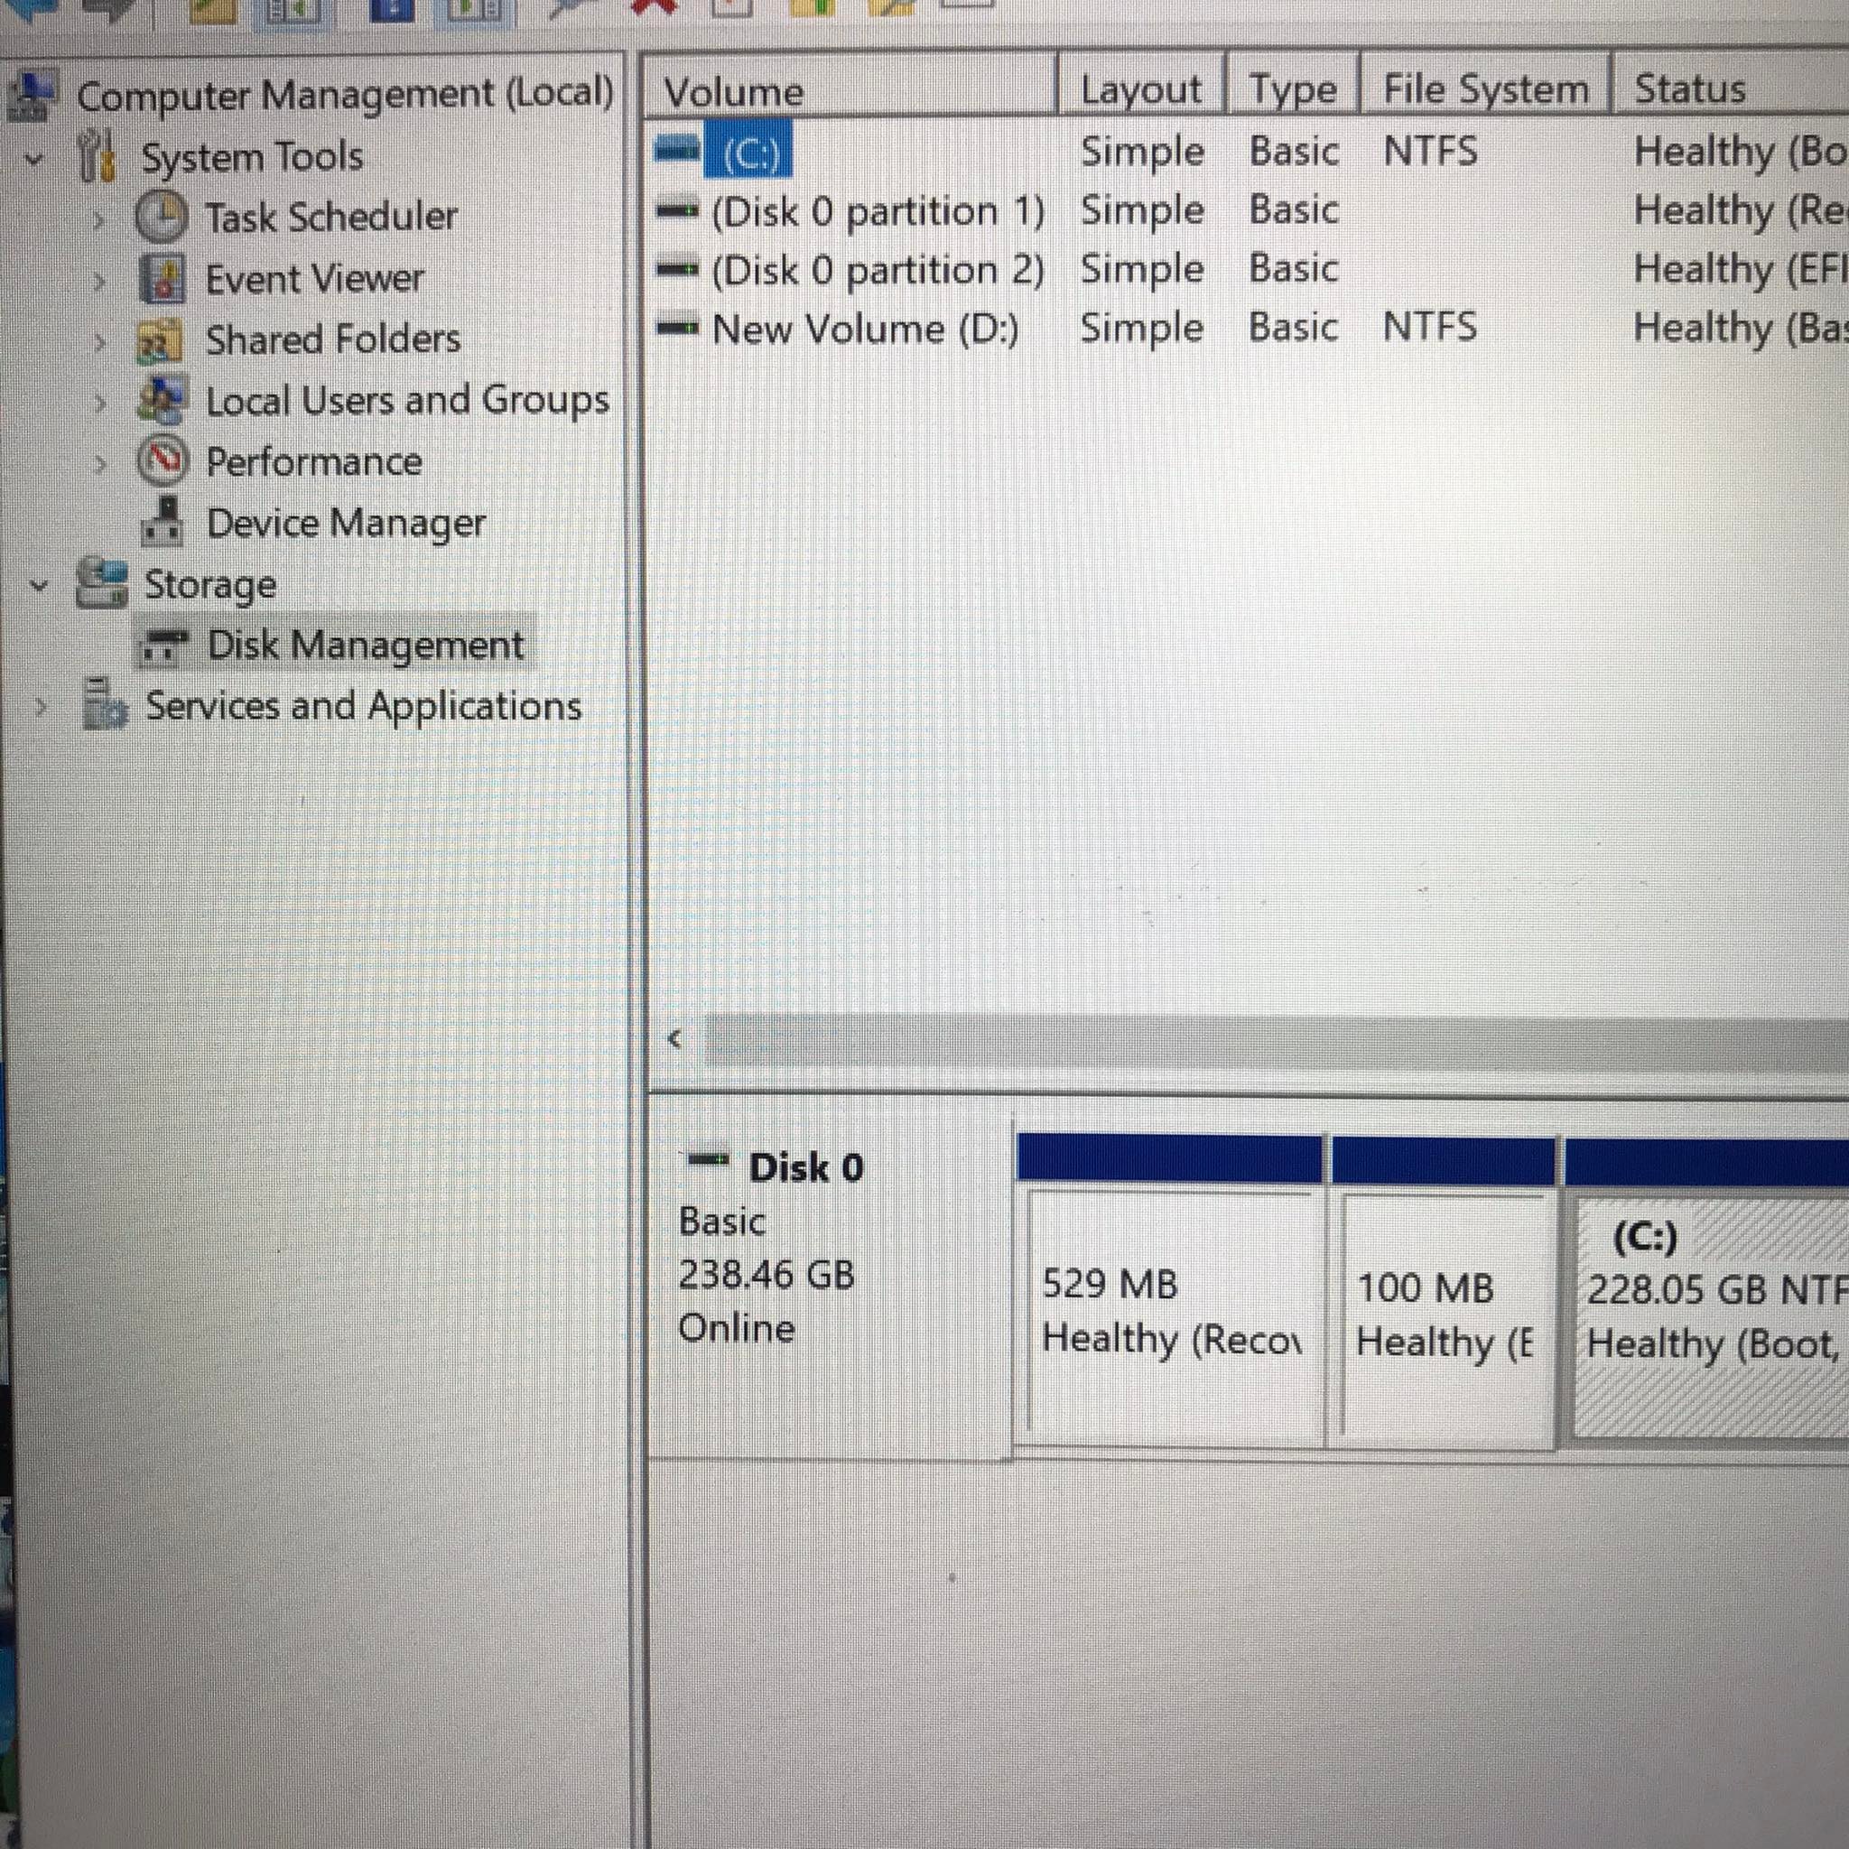This screenshot has height=1849, width=1849.
Task: Collapse the Storage tree node
Action: (x=39, y=585)
